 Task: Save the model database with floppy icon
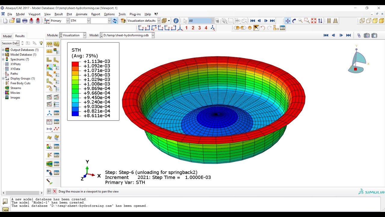coord(18,21)
